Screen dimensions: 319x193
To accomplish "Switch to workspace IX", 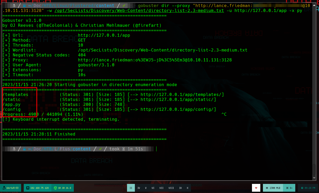I will click(x=180, y=188).
